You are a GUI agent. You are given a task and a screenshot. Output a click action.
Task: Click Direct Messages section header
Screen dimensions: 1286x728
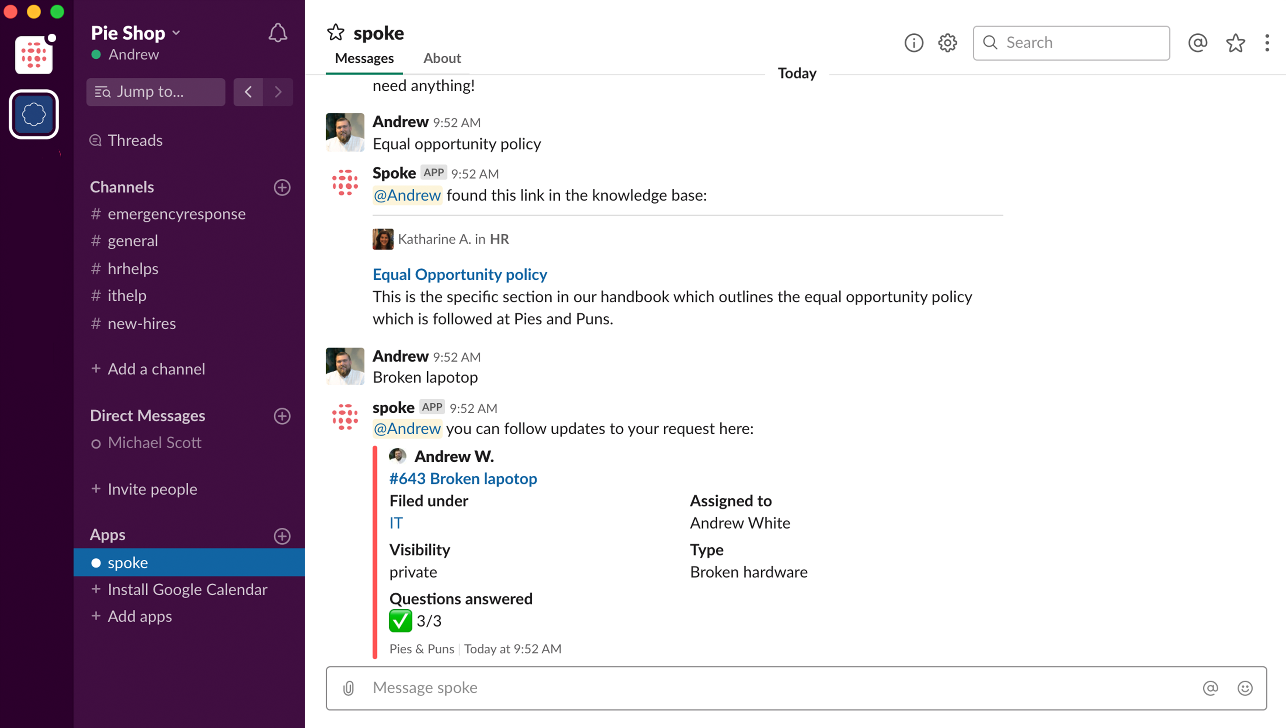click(147, 415)
